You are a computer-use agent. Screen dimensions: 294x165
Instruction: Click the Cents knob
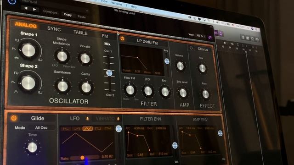coord(86,88)
